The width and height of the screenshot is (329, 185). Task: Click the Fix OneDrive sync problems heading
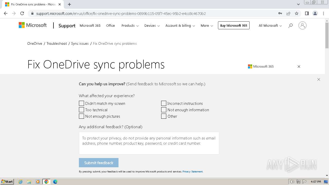tap(96, 64)
